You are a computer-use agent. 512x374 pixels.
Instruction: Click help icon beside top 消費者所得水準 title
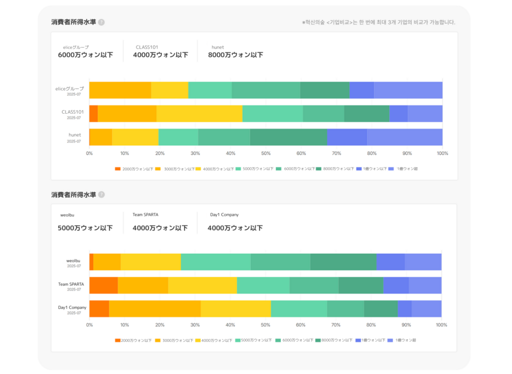pos(101,23)
